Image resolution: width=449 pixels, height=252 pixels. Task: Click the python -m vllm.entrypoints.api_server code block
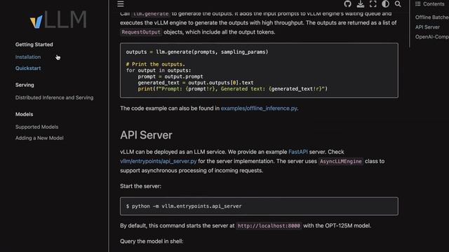click(x=259, y=206)
